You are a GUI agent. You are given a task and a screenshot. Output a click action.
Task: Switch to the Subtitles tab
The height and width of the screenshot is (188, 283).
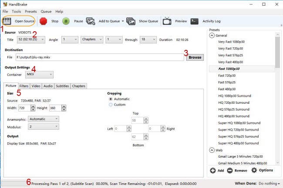[x=62, y=86]
